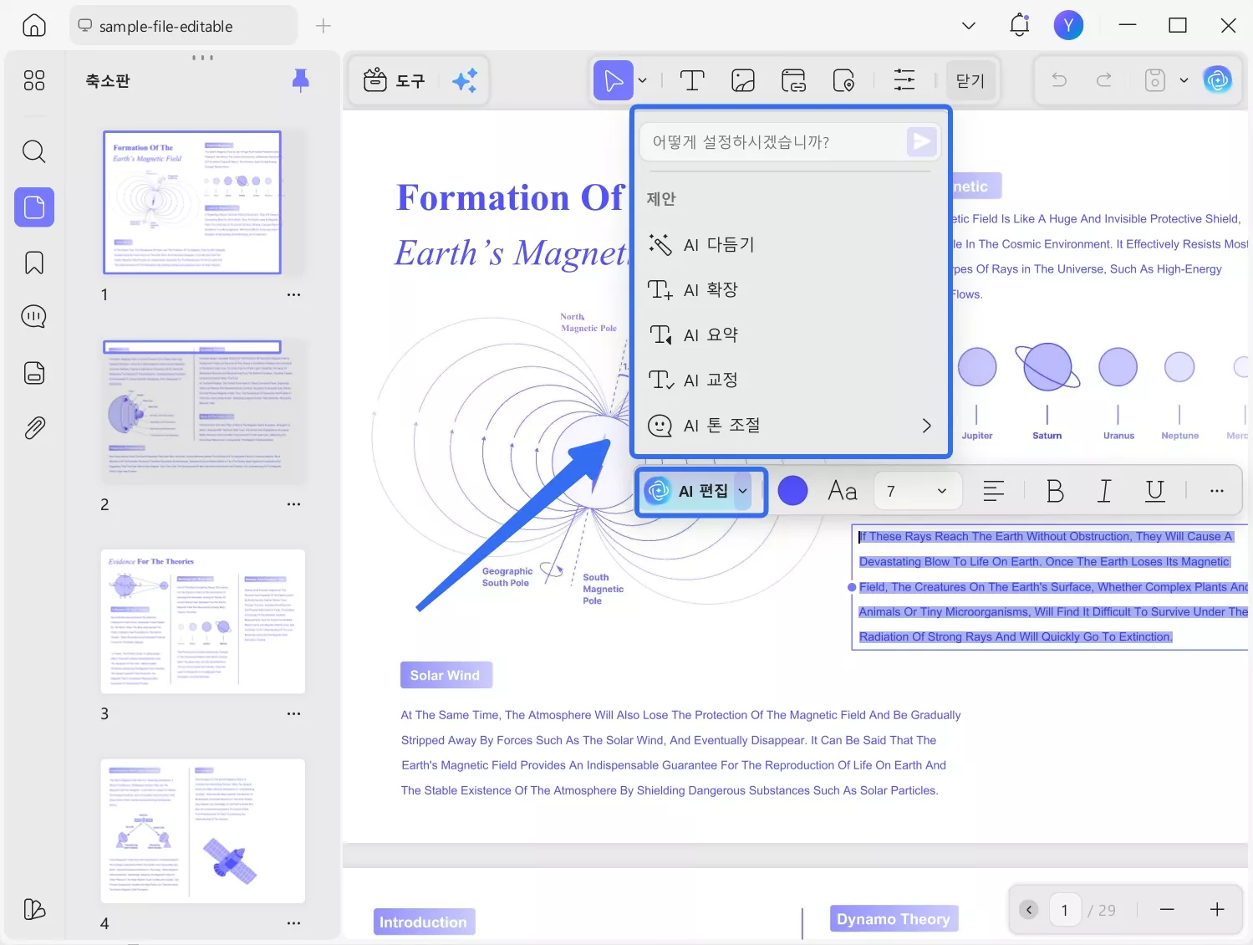Open the attachments paperclip panel
This screenshot has width=1253, height=945.
click(34, 428)
